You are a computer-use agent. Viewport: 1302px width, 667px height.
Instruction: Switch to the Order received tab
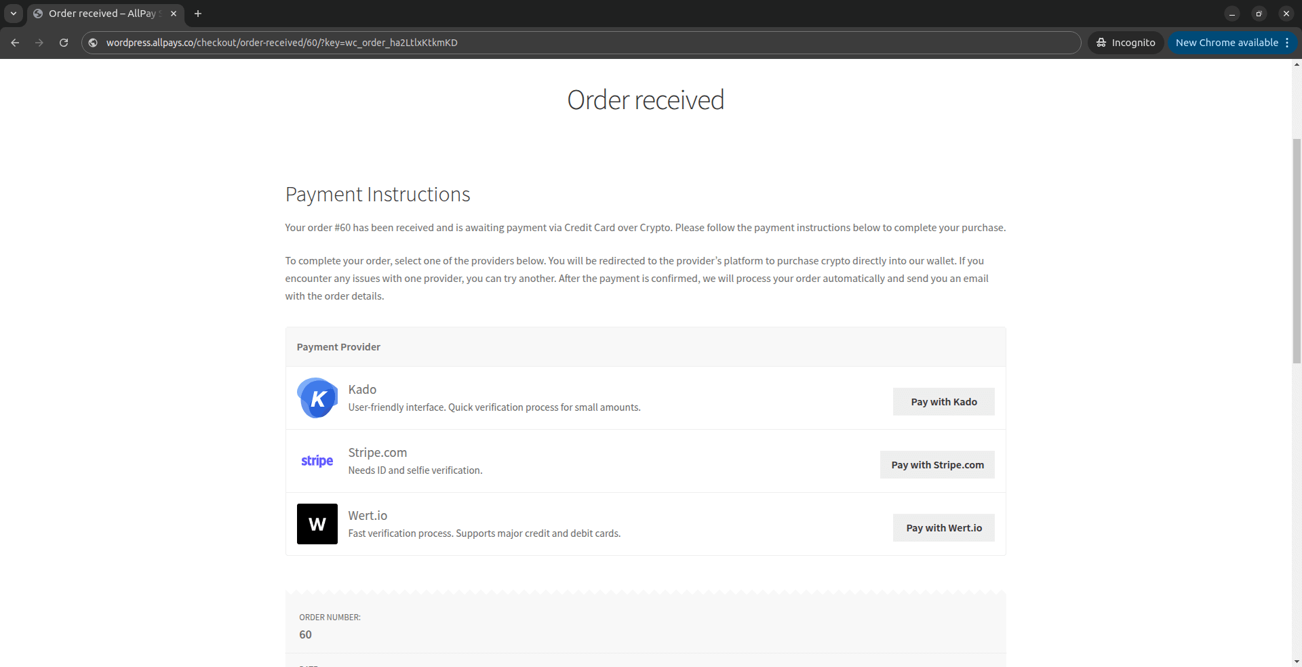click(x=102, y=14)
